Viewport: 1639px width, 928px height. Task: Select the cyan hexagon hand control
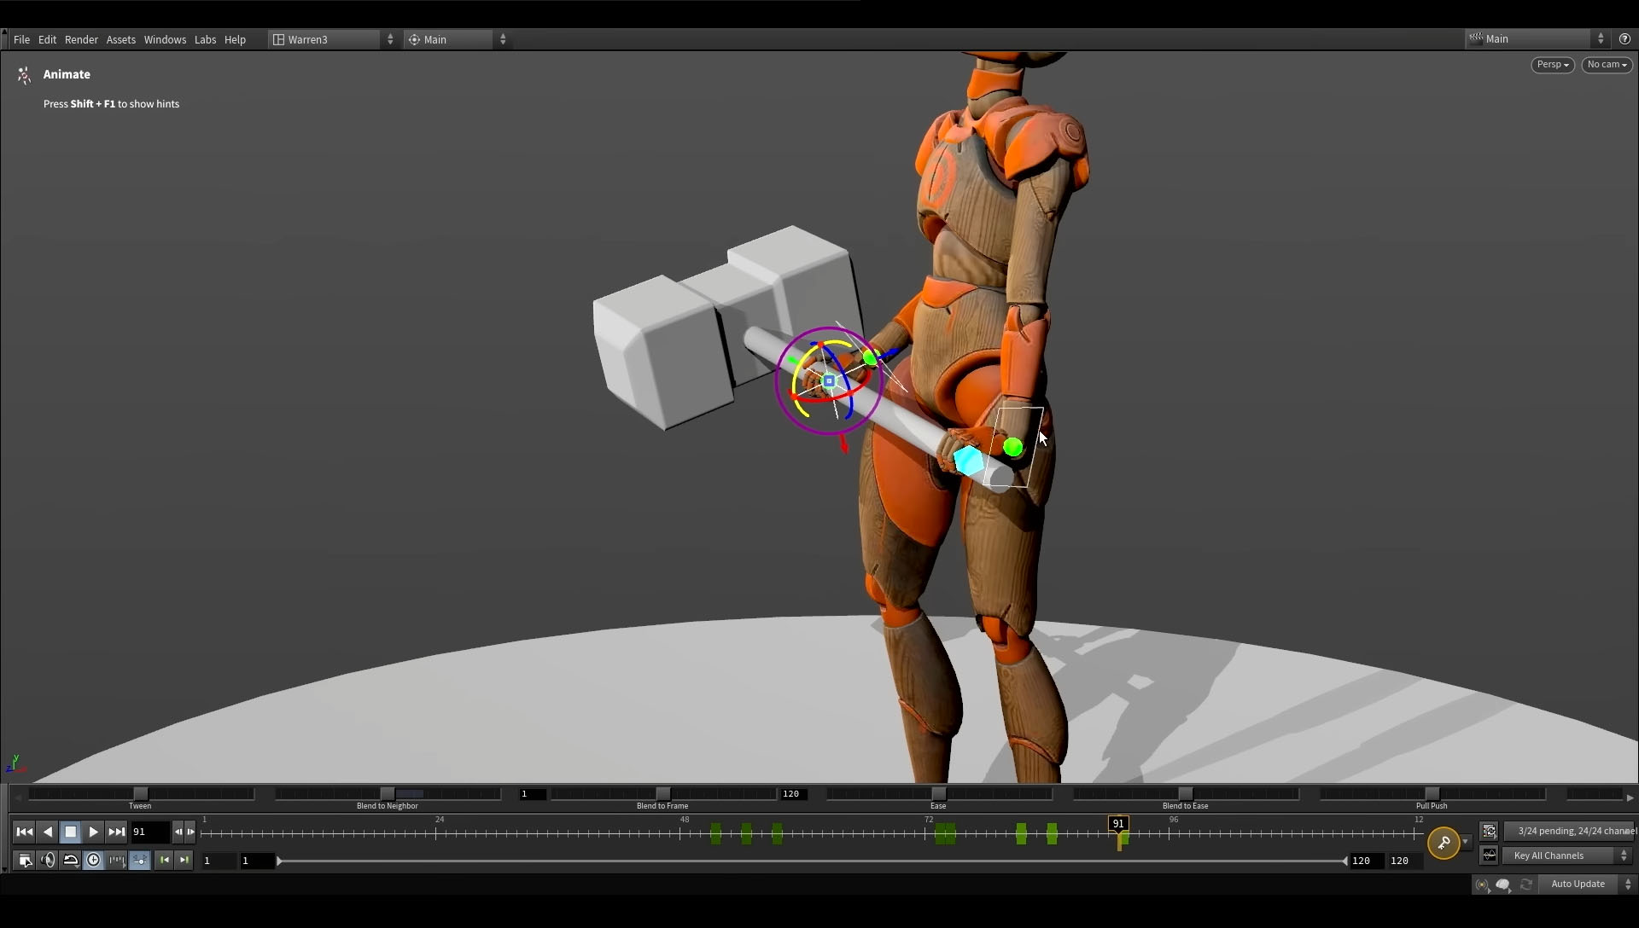(969, 461)
